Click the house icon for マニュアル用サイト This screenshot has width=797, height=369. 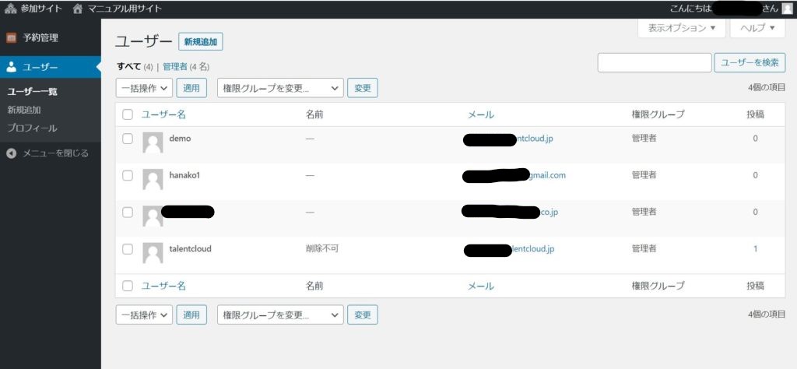[x=77, y=9]
